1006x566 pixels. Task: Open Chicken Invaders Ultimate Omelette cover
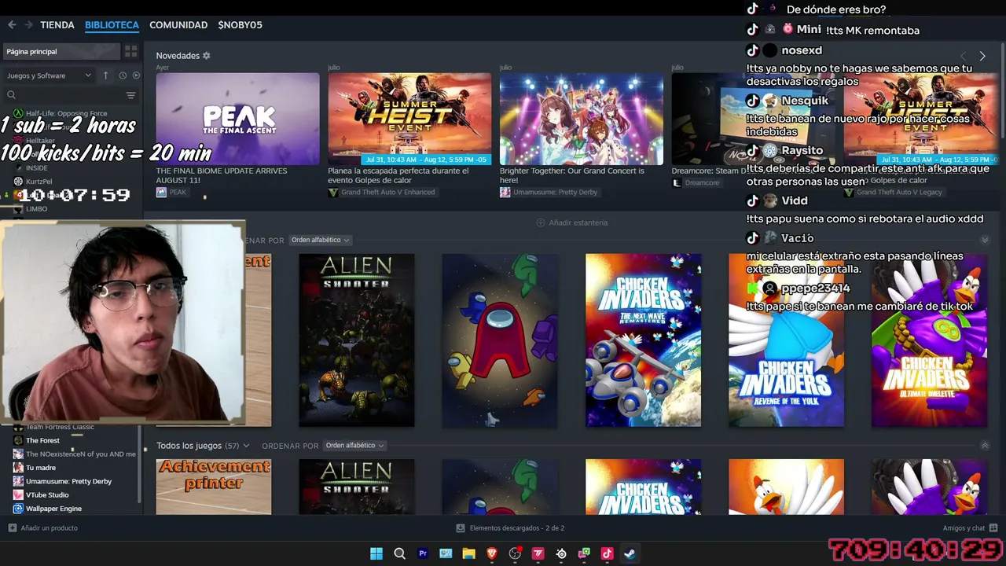(930, 340)
